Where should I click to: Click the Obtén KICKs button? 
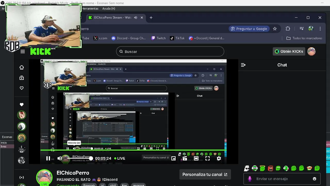click(289, 51)
